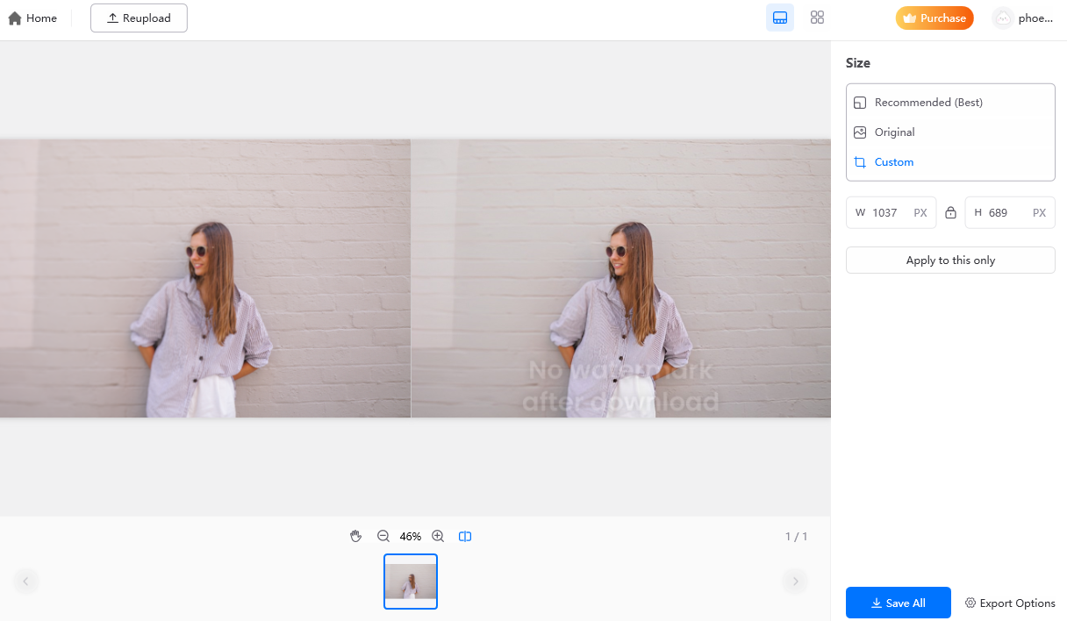This screenshot has width=1067, height=621.
Task: Click the 46% zoom level
Action: point(411,536)
